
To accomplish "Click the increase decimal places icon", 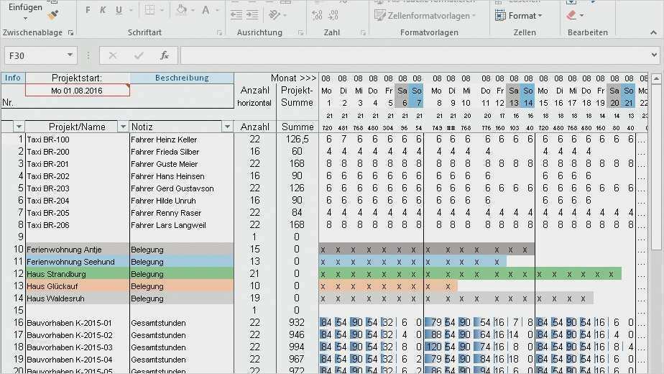I will pyautogui.click(x=317, y=16).
